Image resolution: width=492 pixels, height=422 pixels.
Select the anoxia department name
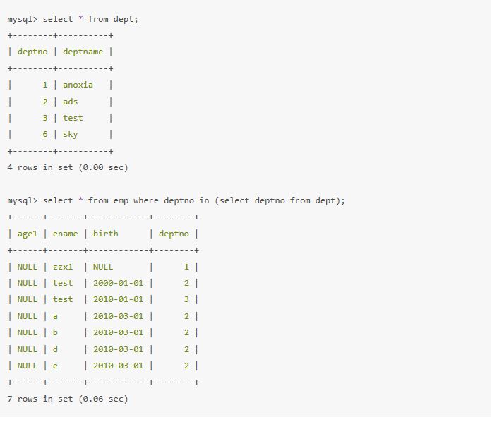pos(78,85)
